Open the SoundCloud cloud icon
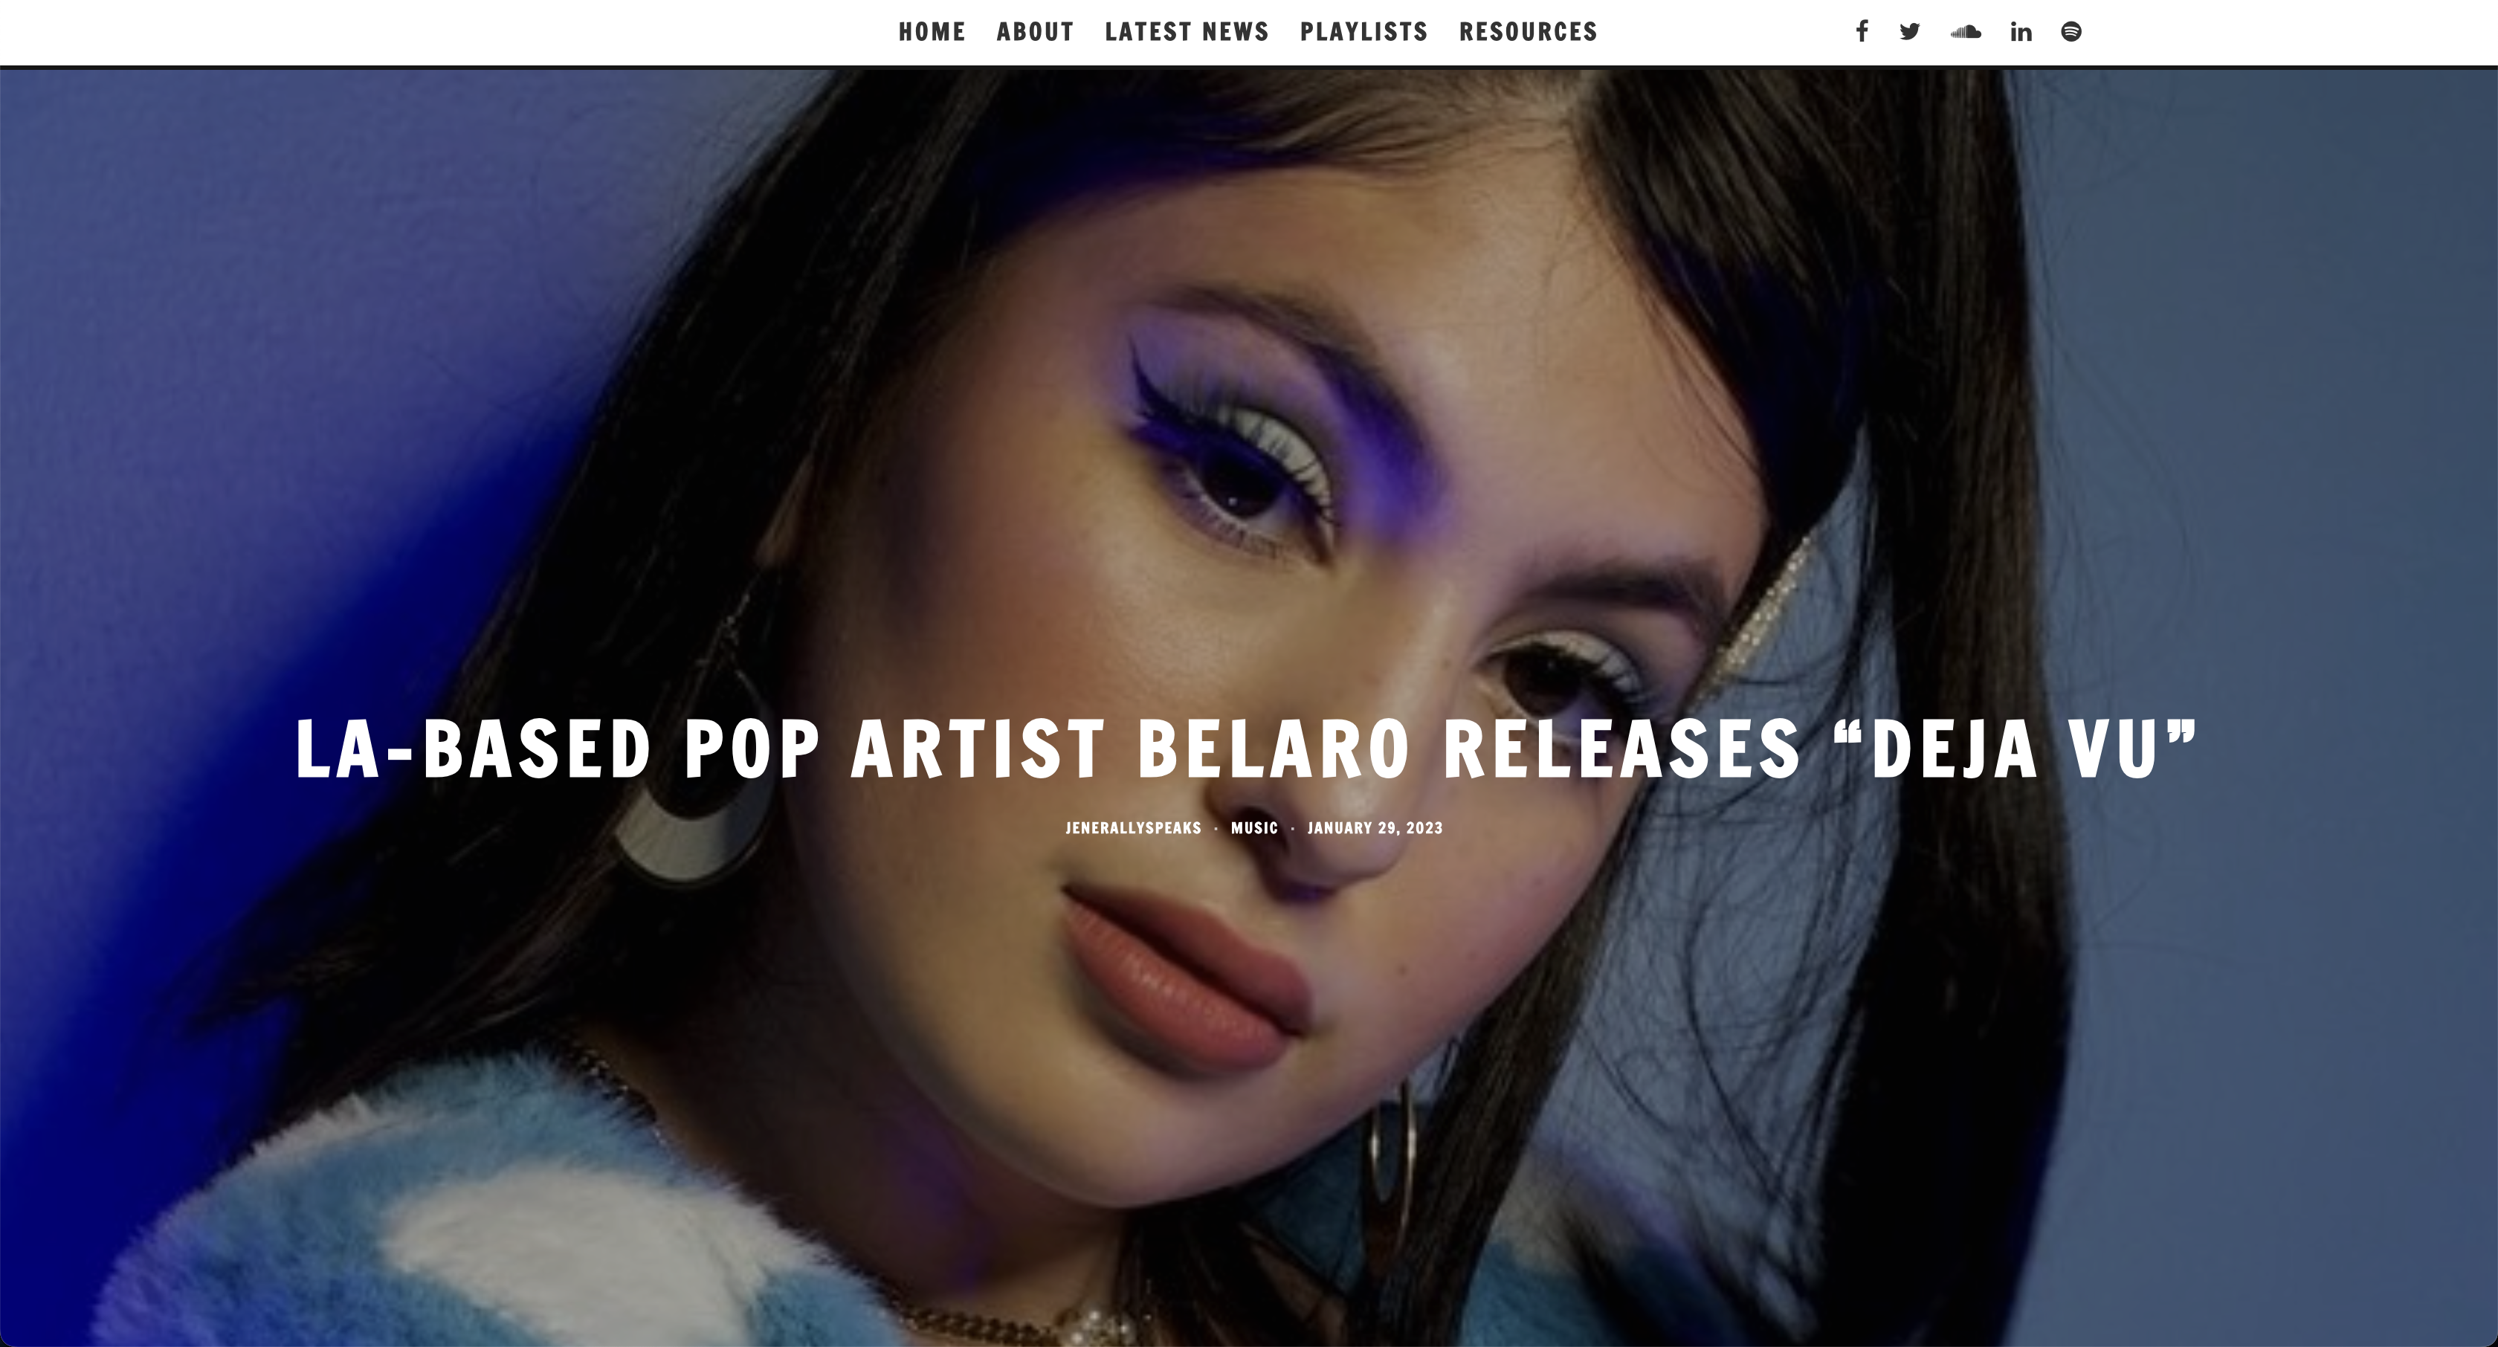 click(x=1966, y=32)
